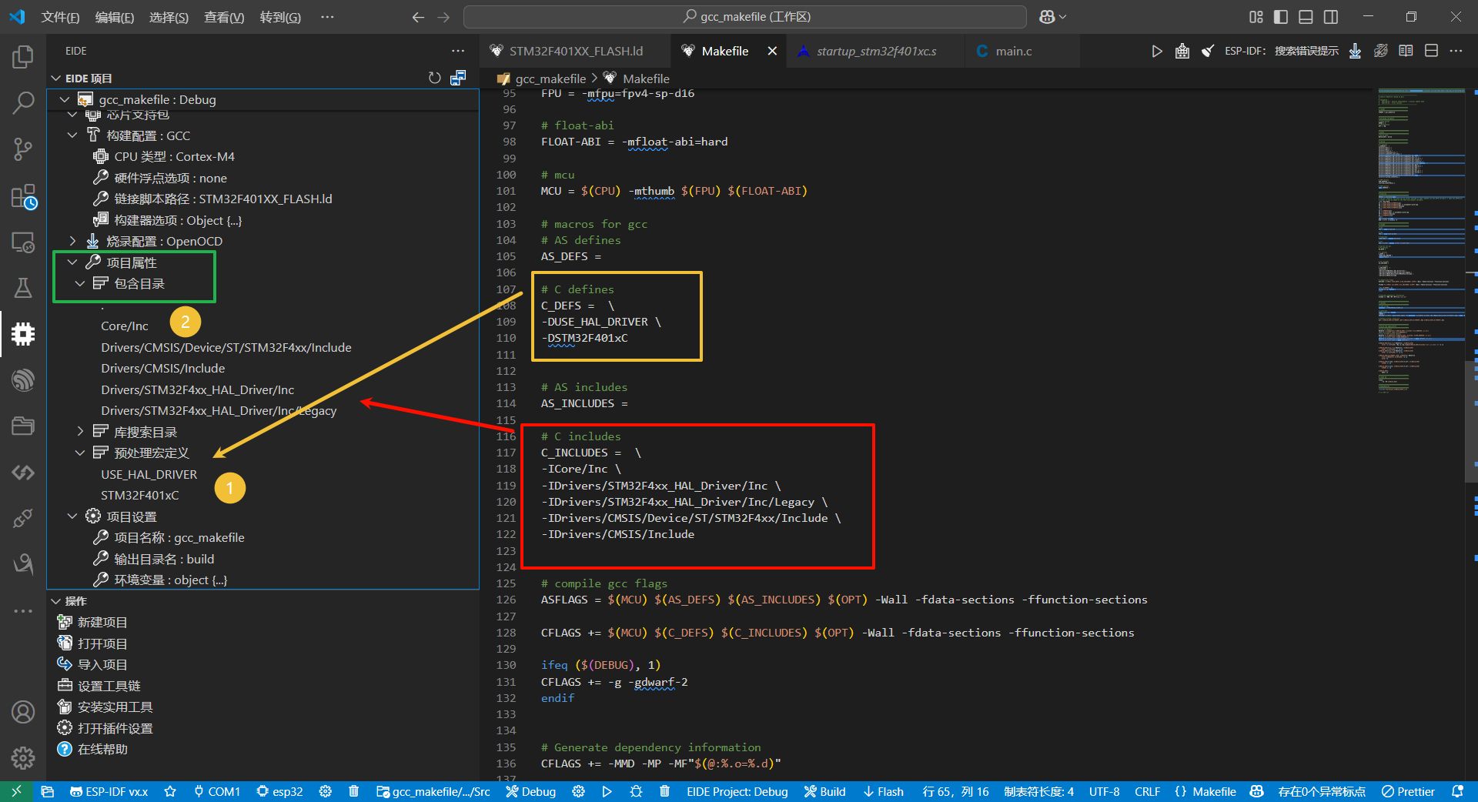Click the EIDE chip icon in activity bar
Image resolution: width=1478 pixels, height=802 pixels.
[x=23, y=334]
